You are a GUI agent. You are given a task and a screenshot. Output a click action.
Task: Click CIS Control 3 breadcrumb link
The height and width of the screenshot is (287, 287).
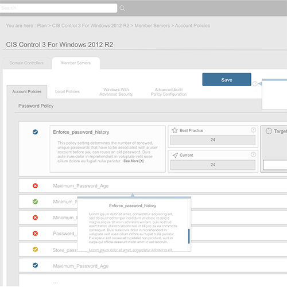click(91, 26)
